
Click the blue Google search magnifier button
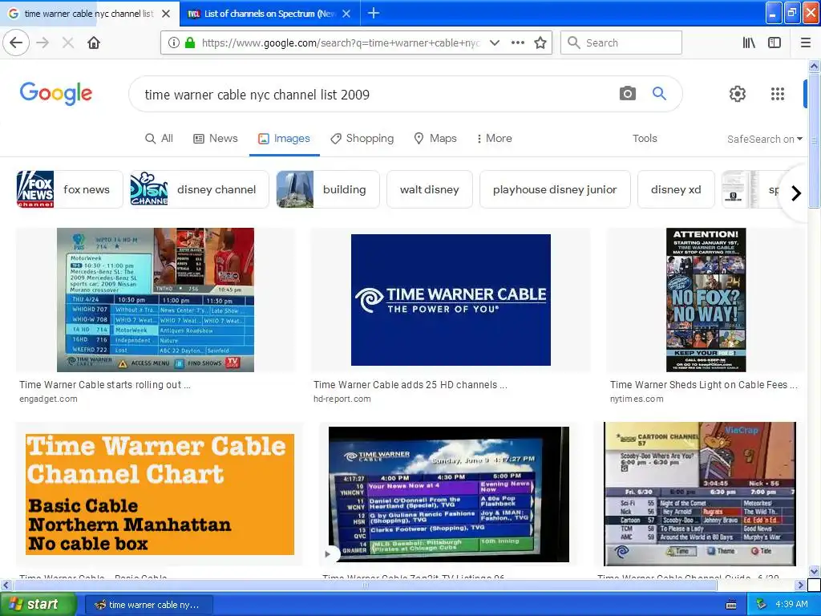659,94
